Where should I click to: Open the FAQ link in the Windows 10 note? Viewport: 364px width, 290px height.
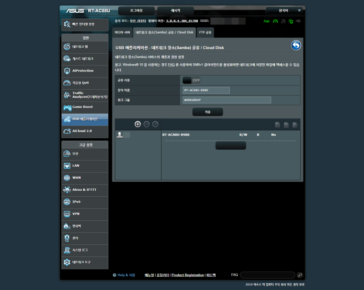(x=172, y=65)
